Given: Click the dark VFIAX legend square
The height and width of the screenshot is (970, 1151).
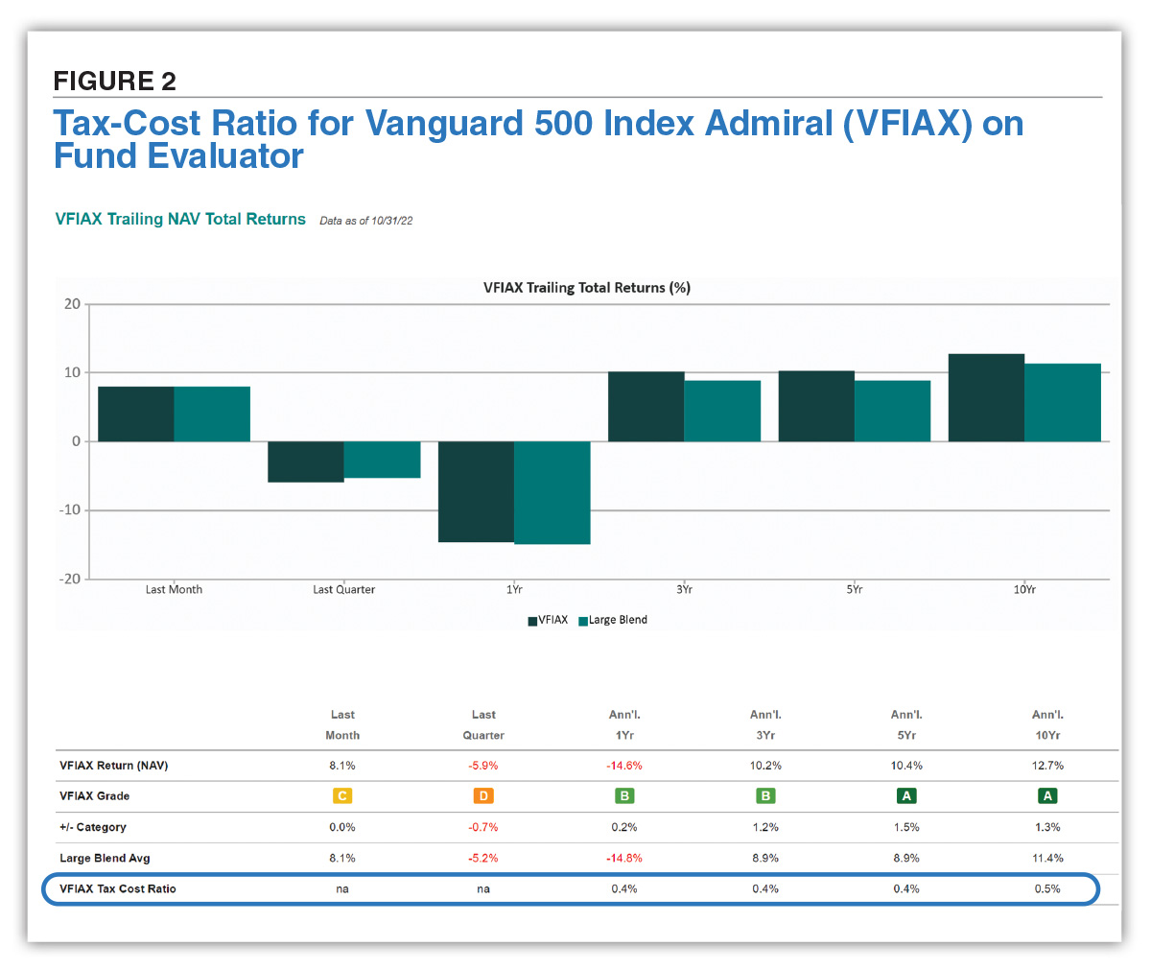Looking at the screenshot, I should coord(532,621).
